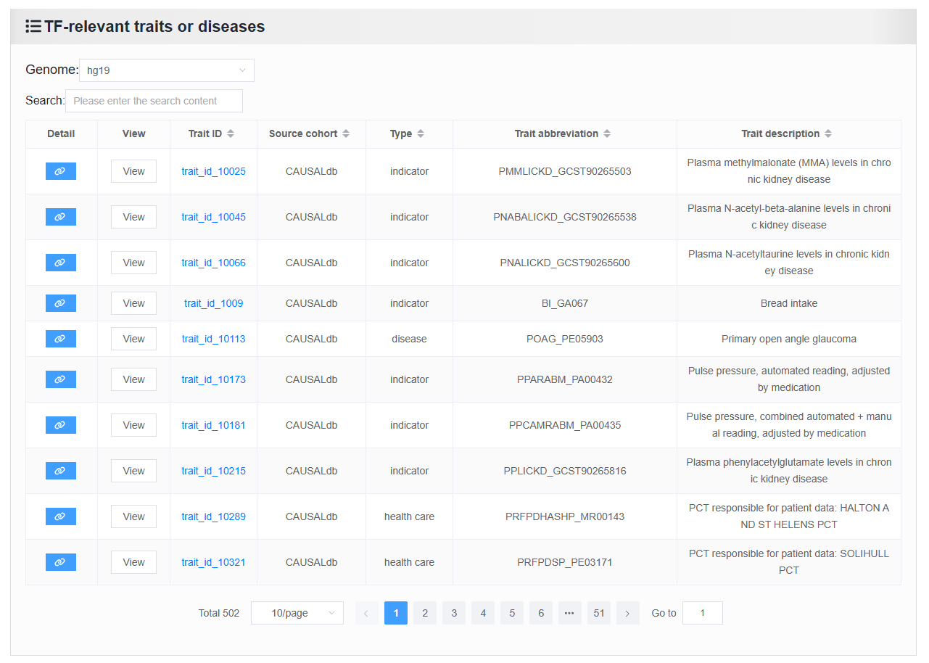Viewport: 929px width, 663px height.
Task: Click View button for trait_id_10289
Action: [133, 516]
